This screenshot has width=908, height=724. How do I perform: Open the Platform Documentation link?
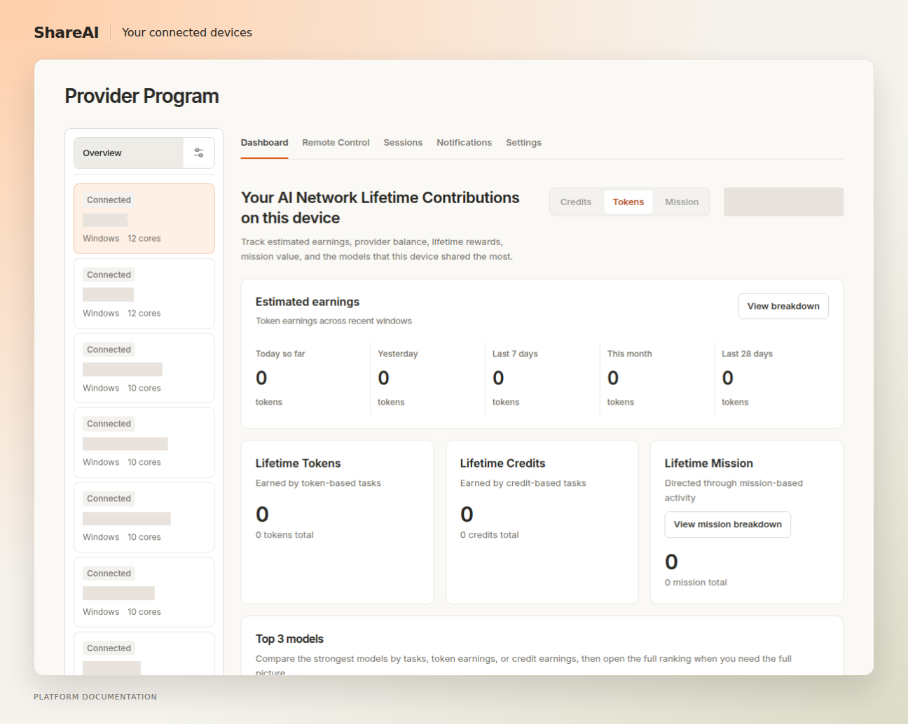click(95, 697)
